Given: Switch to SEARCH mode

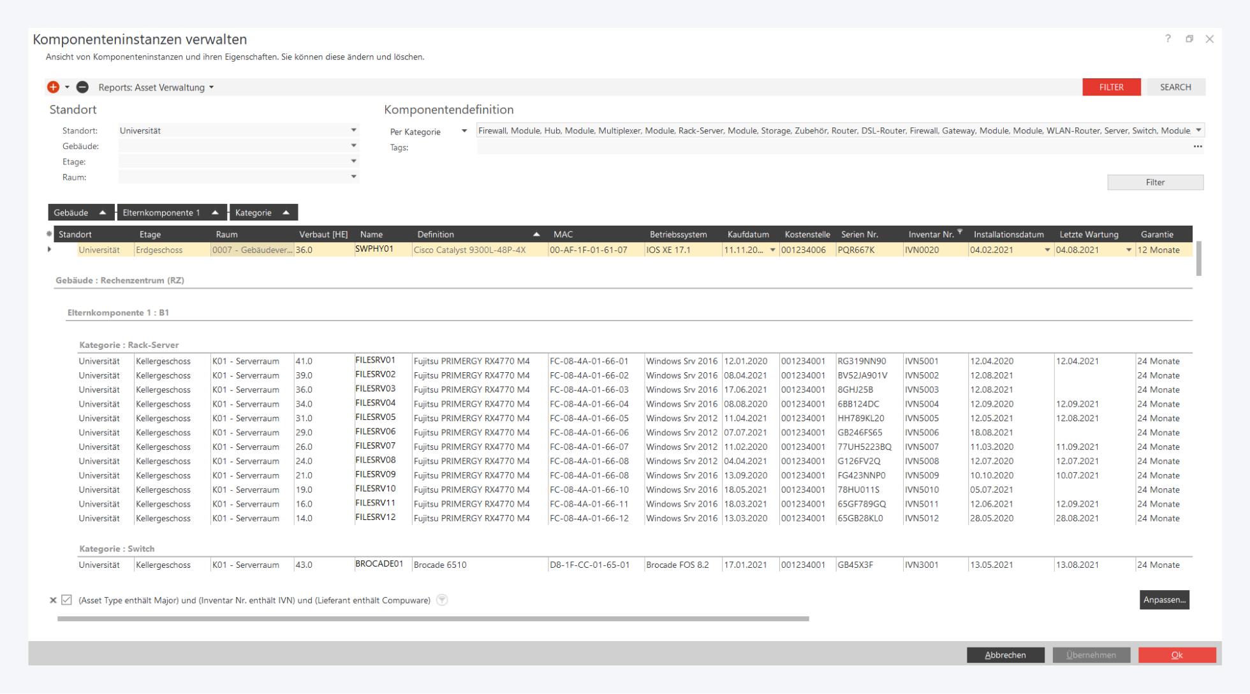Looking at the screenshot, I should 1175,87.
